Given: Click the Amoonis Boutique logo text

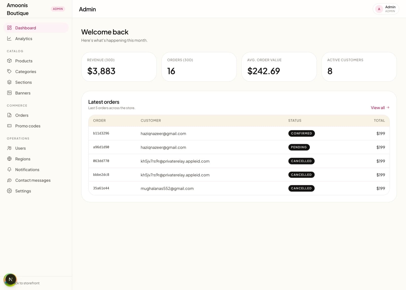Looking at the screenshot, I should pos(18,9).
